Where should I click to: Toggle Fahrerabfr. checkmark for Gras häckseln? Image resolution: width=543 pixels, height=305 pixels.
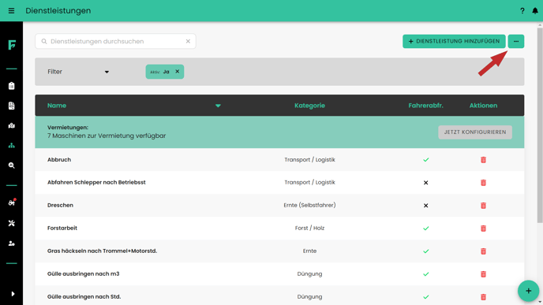tap(426, 251)
